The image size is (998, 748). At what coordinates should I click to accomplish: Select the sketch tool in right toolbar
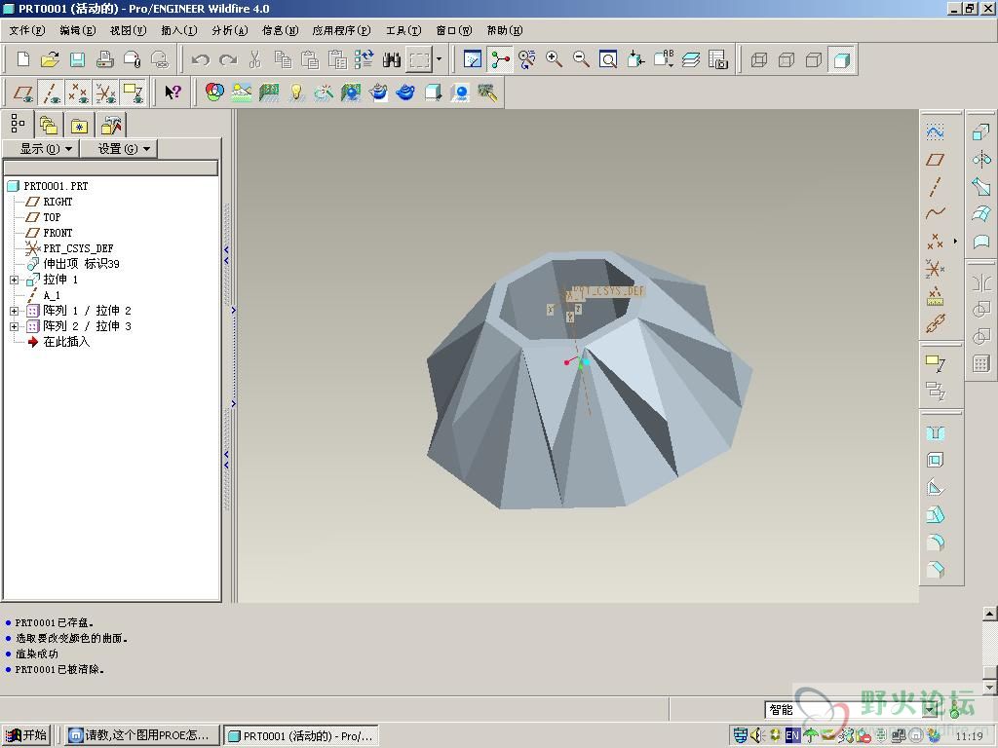point(935,132)
